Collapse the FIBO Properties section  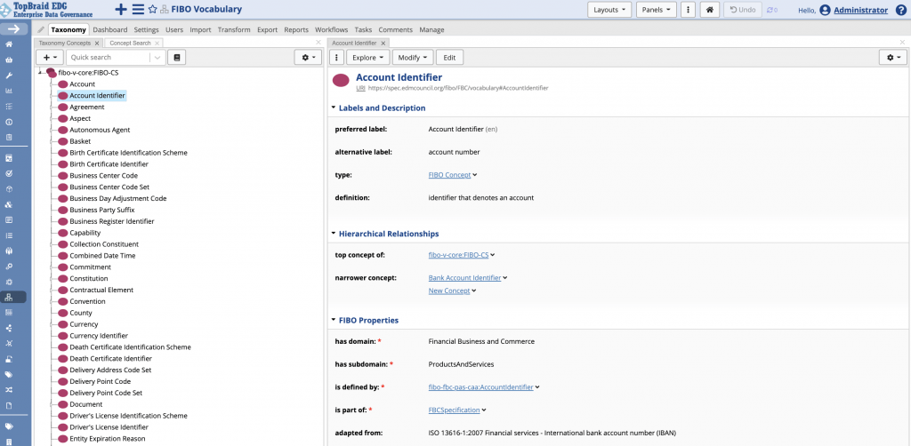[334, 320]
